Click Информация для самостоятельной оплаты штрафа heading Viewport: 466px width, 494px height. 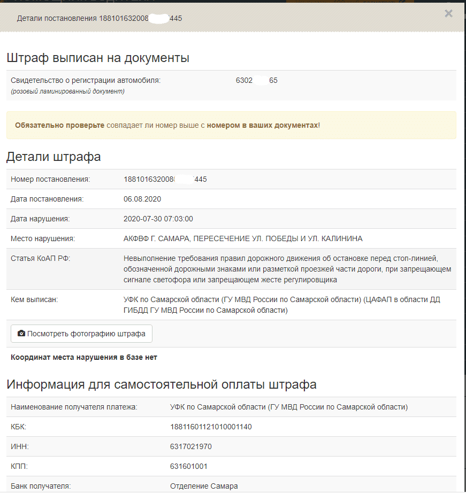[x=162, y=384]
